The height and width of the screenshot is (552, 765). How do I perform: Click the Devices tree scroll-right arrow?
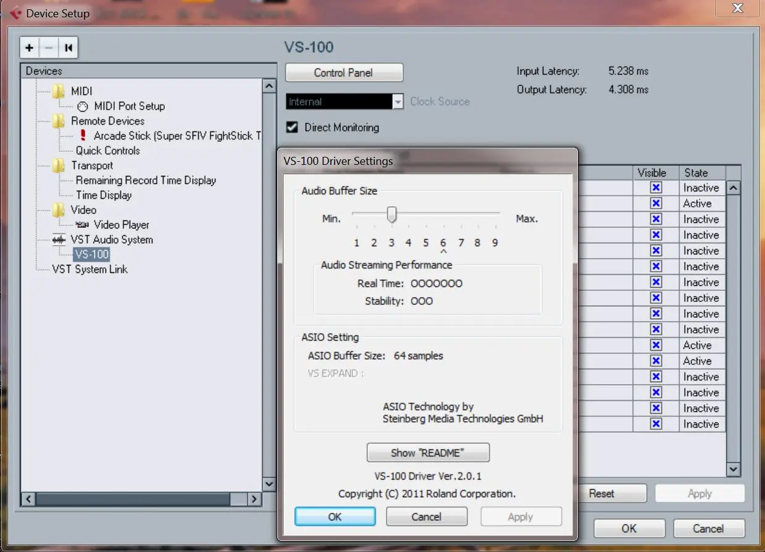[255, 499]
